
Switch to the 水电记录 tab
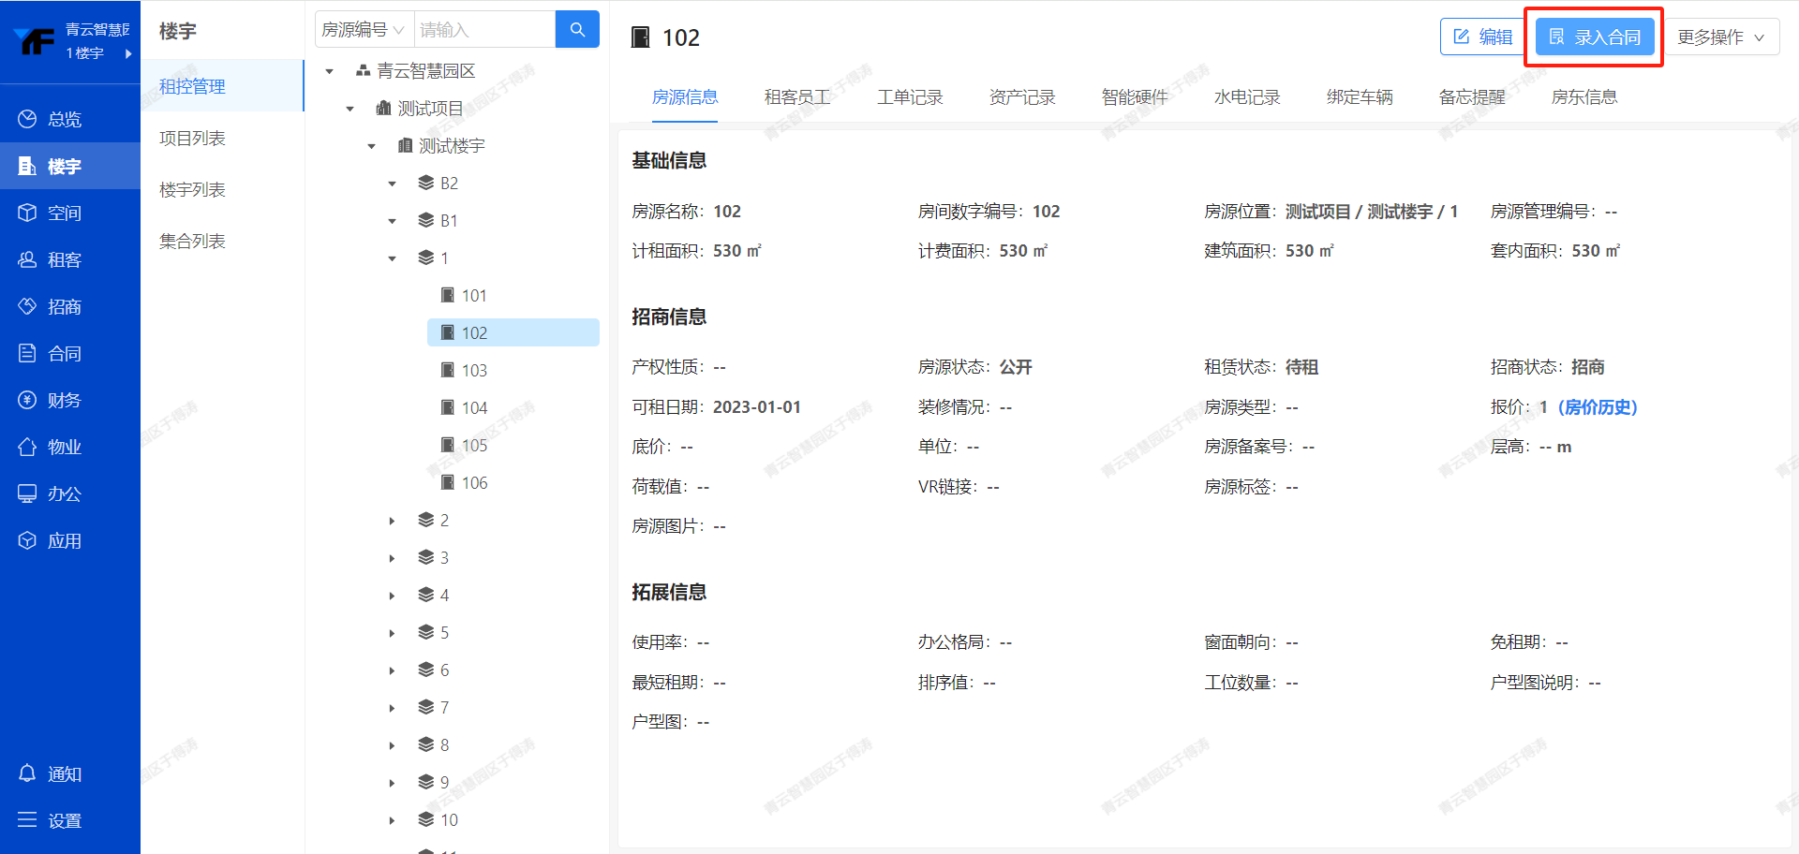coord(1246,97)
